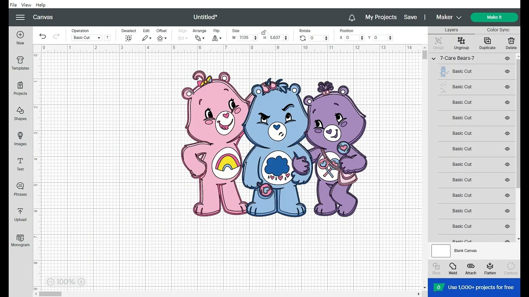Click the Use 1,000+ projects banner
Image resolution: width=529 pixels, height=297 pixels.
coord(474,288)
